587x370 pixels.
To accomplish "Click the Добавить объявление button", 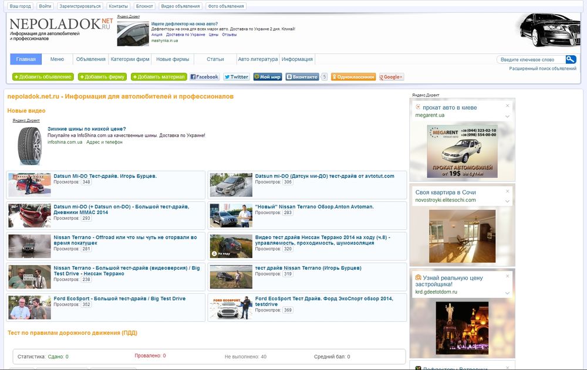I will [43, 77].
